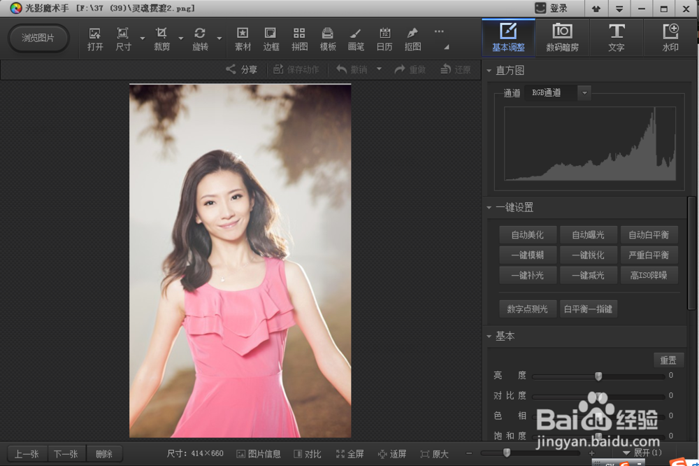Collapse the 直方图 histogram section

point(489,71)
